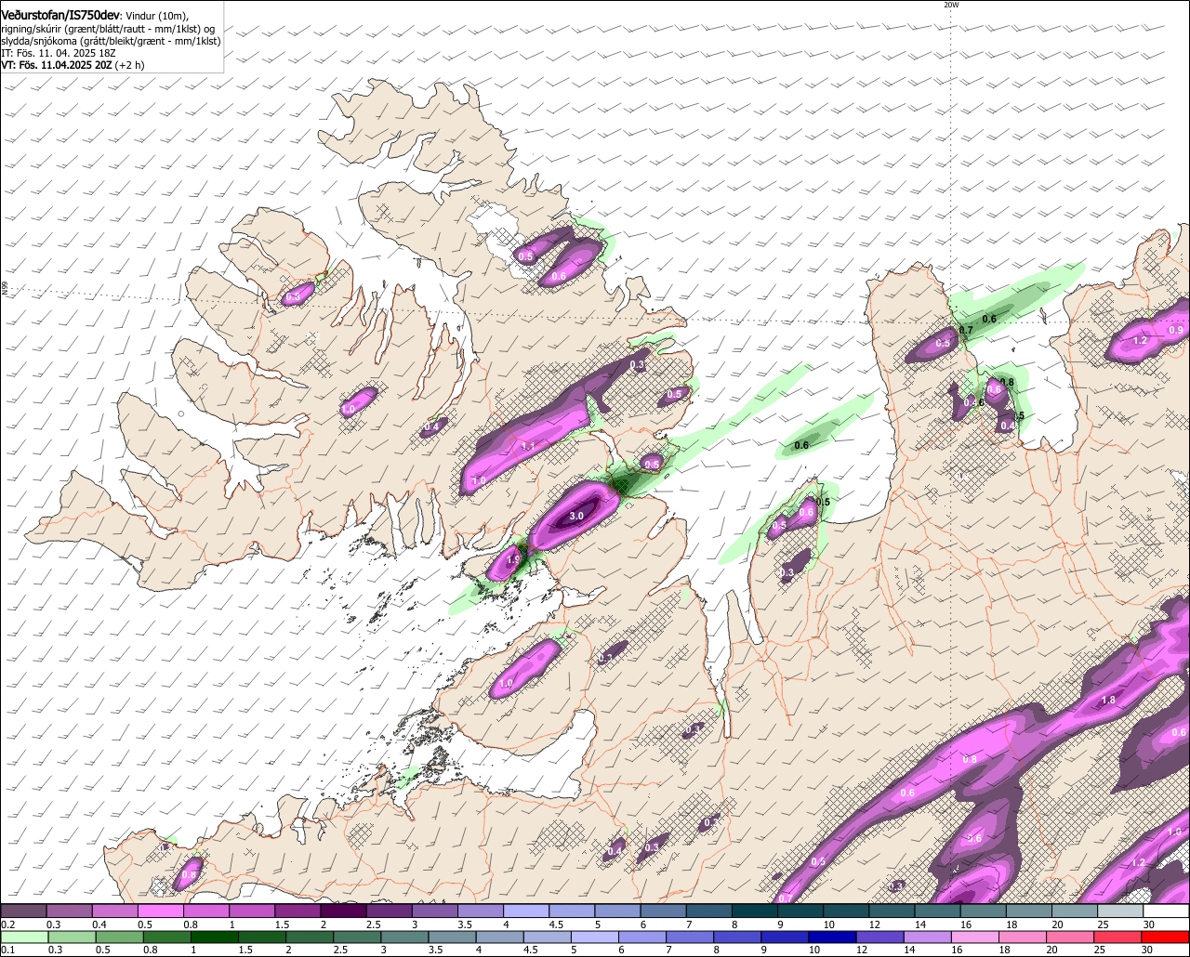Click the lower legend red swatch above 30
The height and width of the screenshot is (957, 1190).
click(1166, 937)
